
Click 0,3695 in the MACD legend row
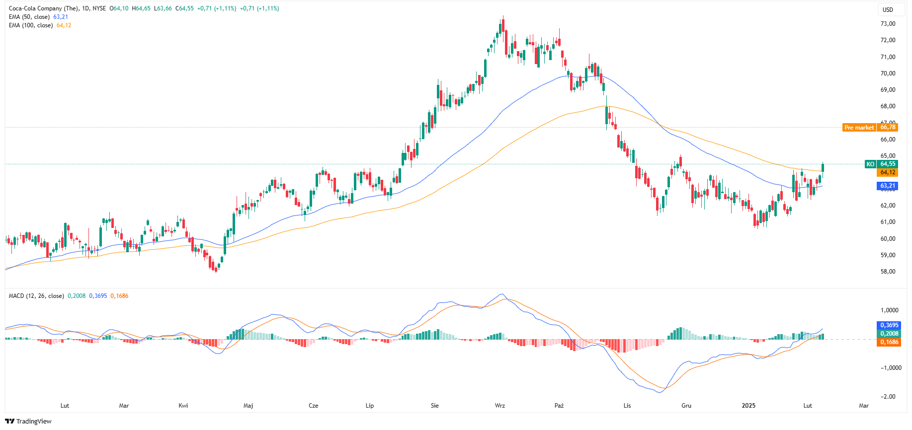coord(98,296)
